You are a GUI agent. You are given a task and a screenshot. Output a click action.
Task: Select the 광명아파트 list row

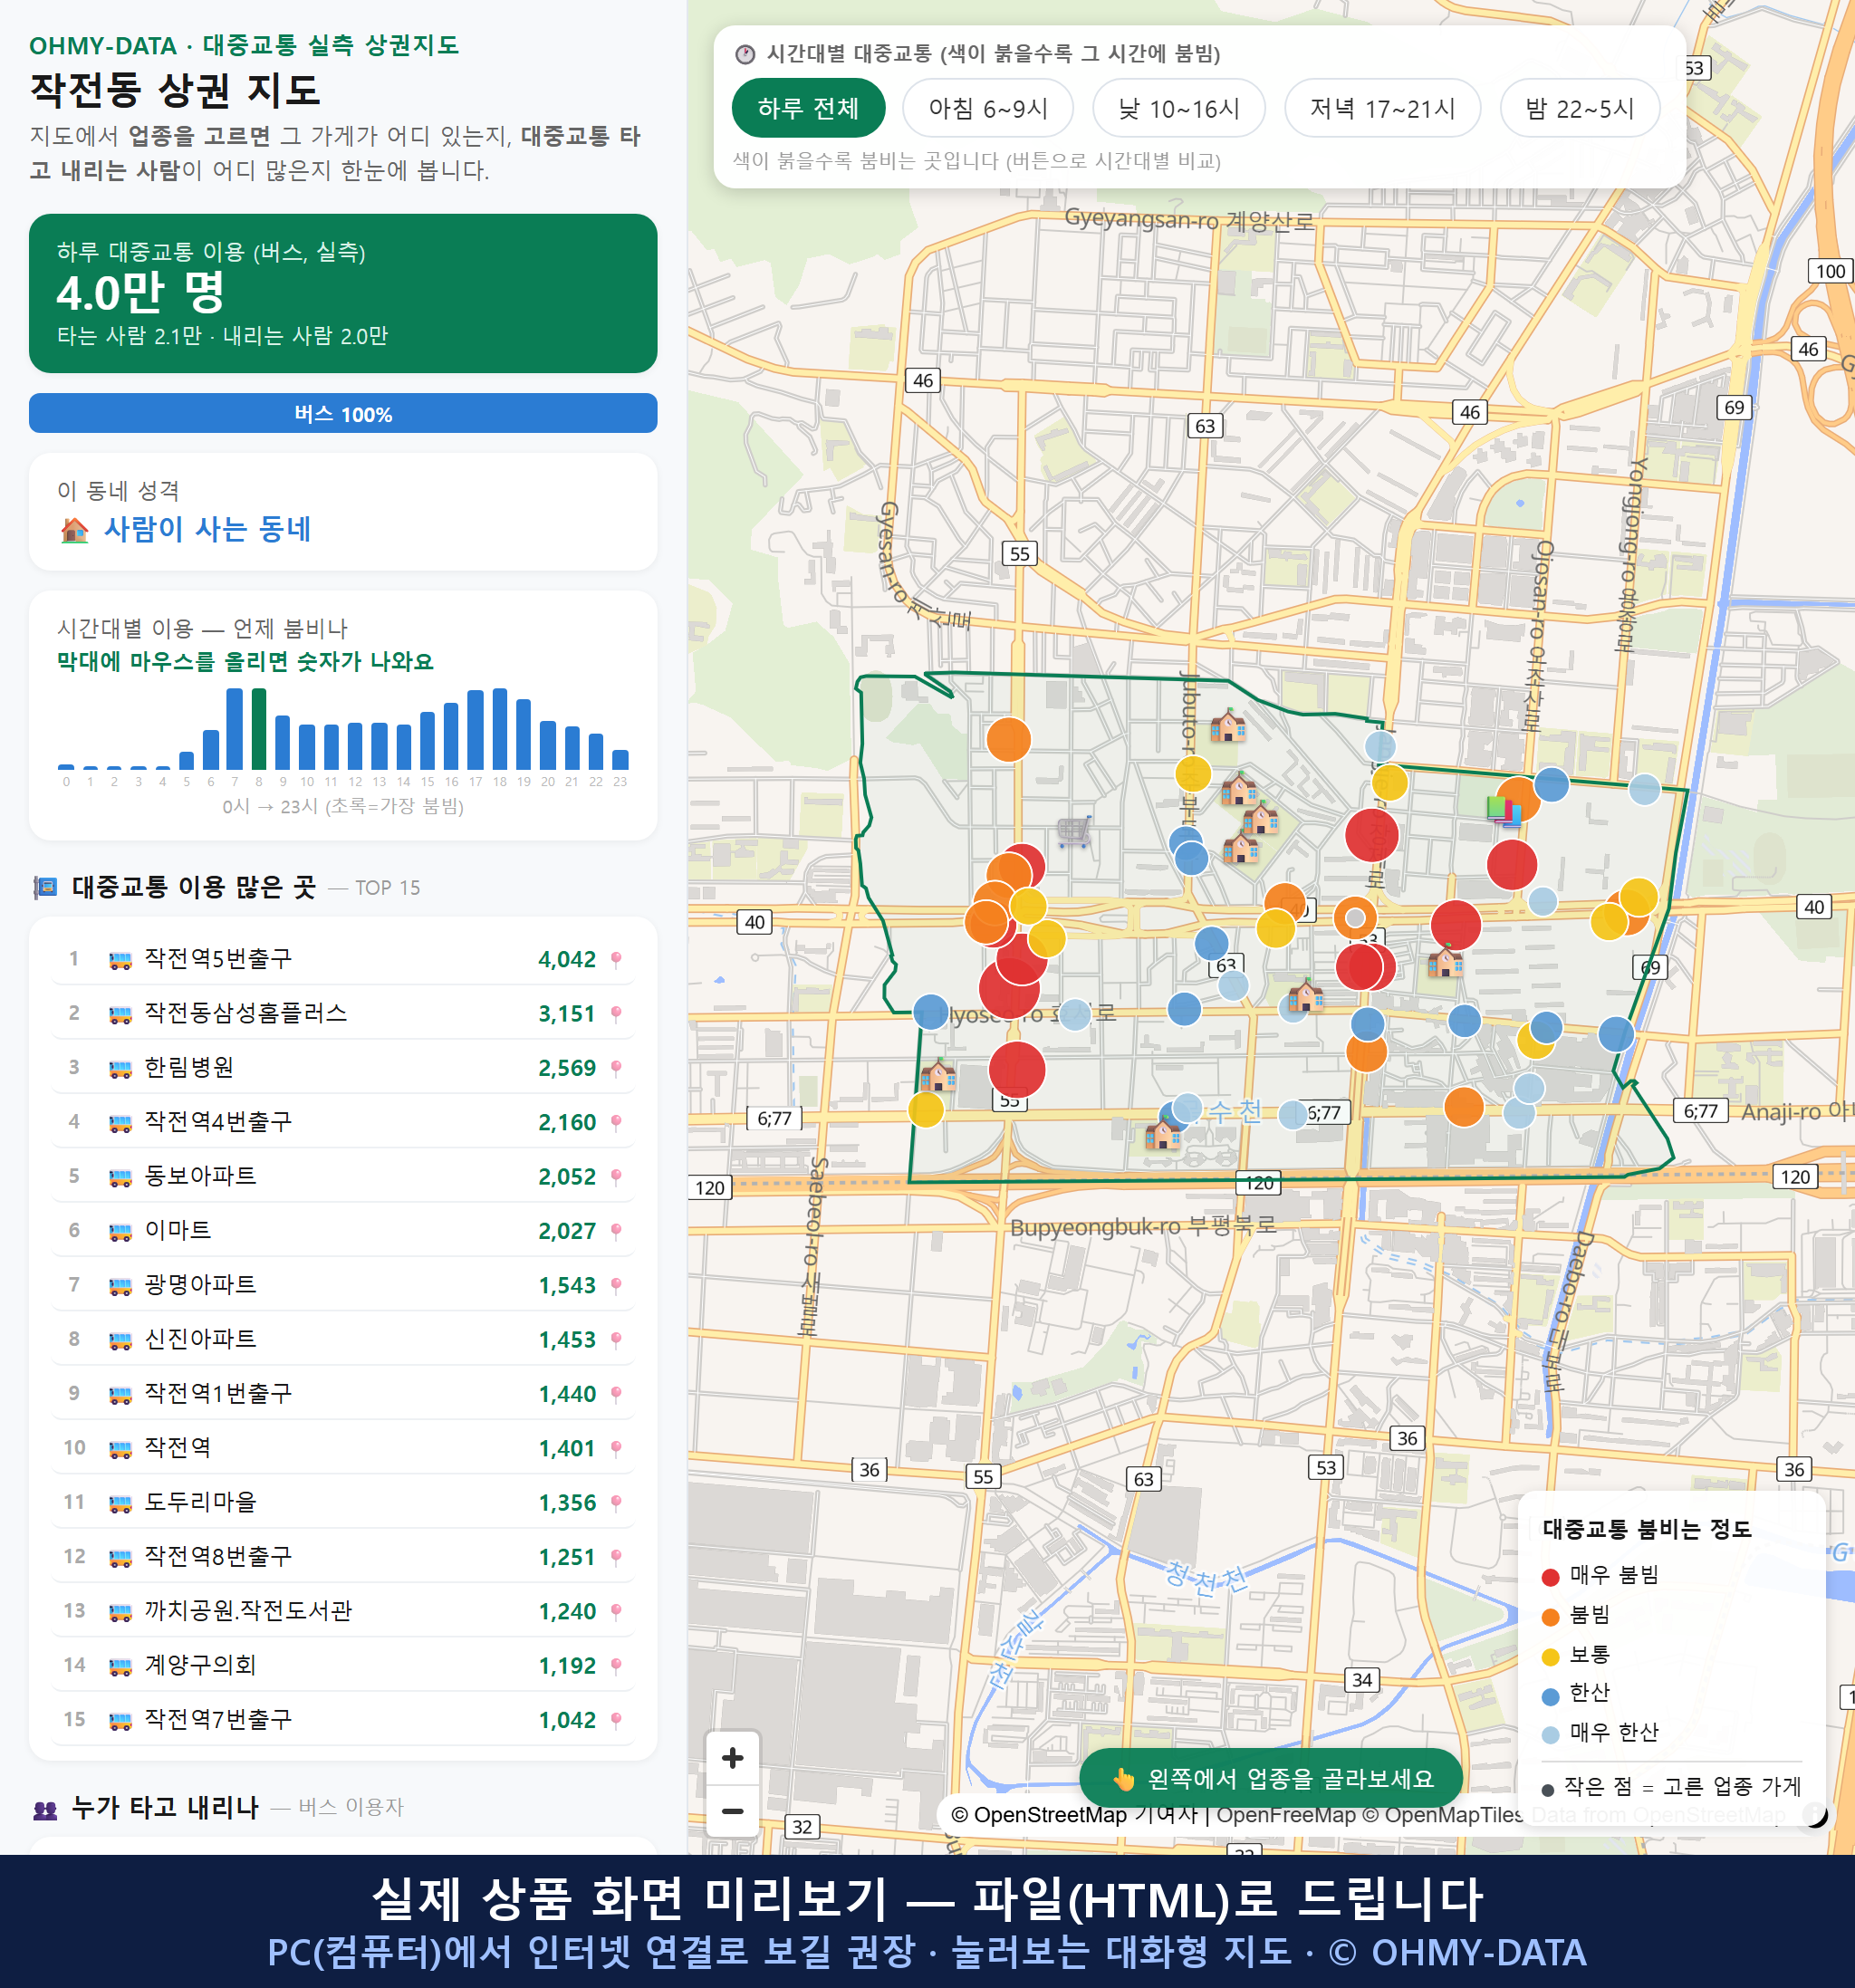coord(342,1285)
